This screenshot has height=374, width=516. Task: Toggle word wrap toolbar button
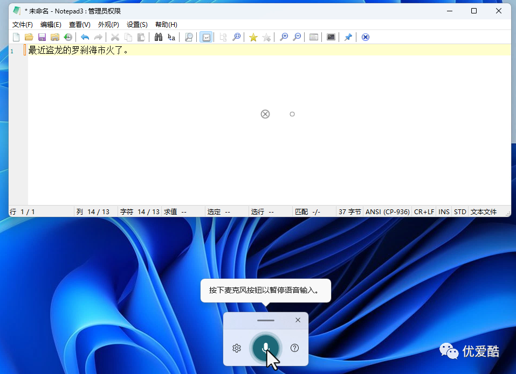pos(206,37)
